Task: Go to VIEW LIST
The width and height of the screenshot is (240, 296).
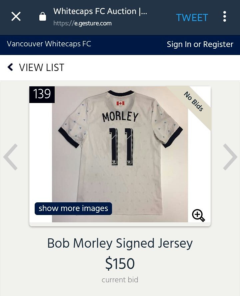Action: [x=42, y=68]
